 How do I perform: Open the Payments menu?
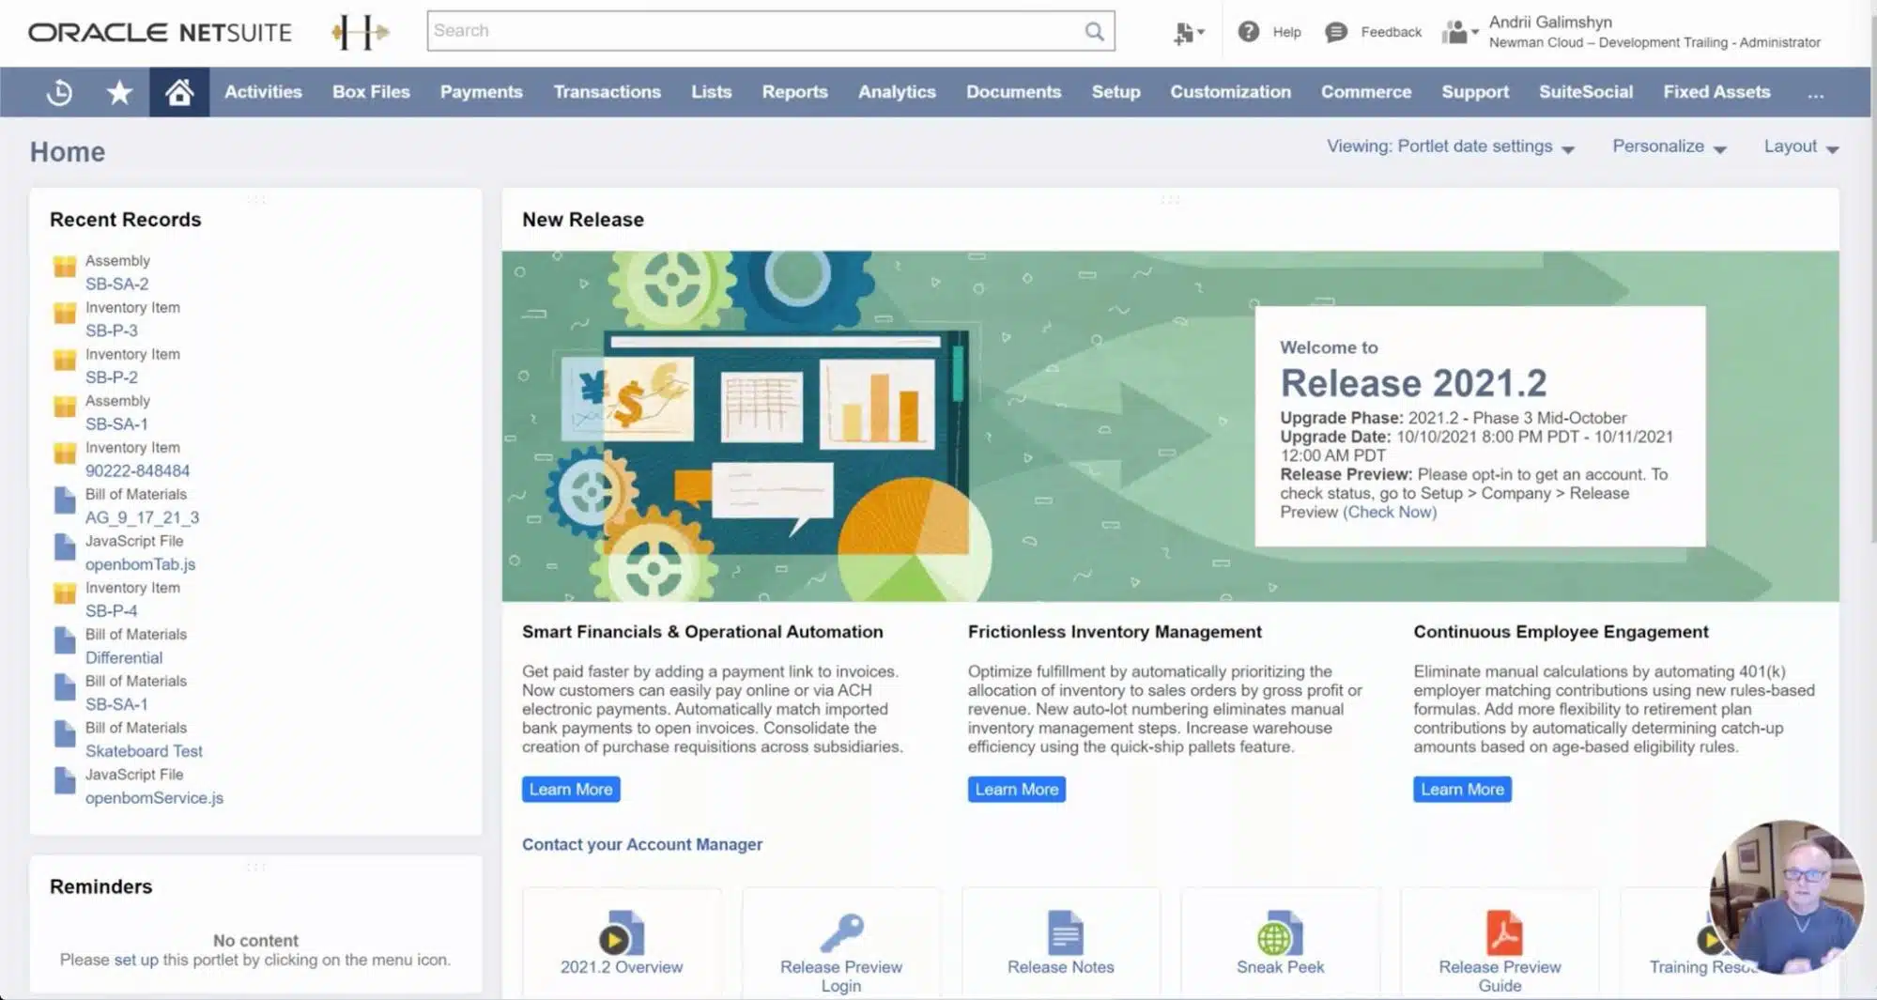point(481,92)
